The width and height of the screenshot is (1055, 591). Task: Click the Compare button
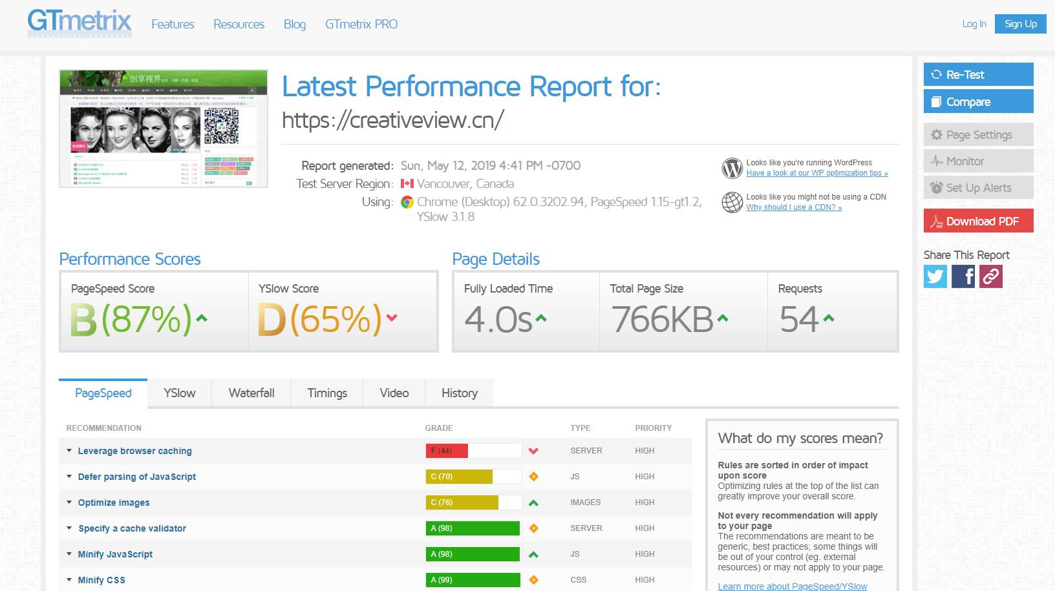(x=978, y=101)
